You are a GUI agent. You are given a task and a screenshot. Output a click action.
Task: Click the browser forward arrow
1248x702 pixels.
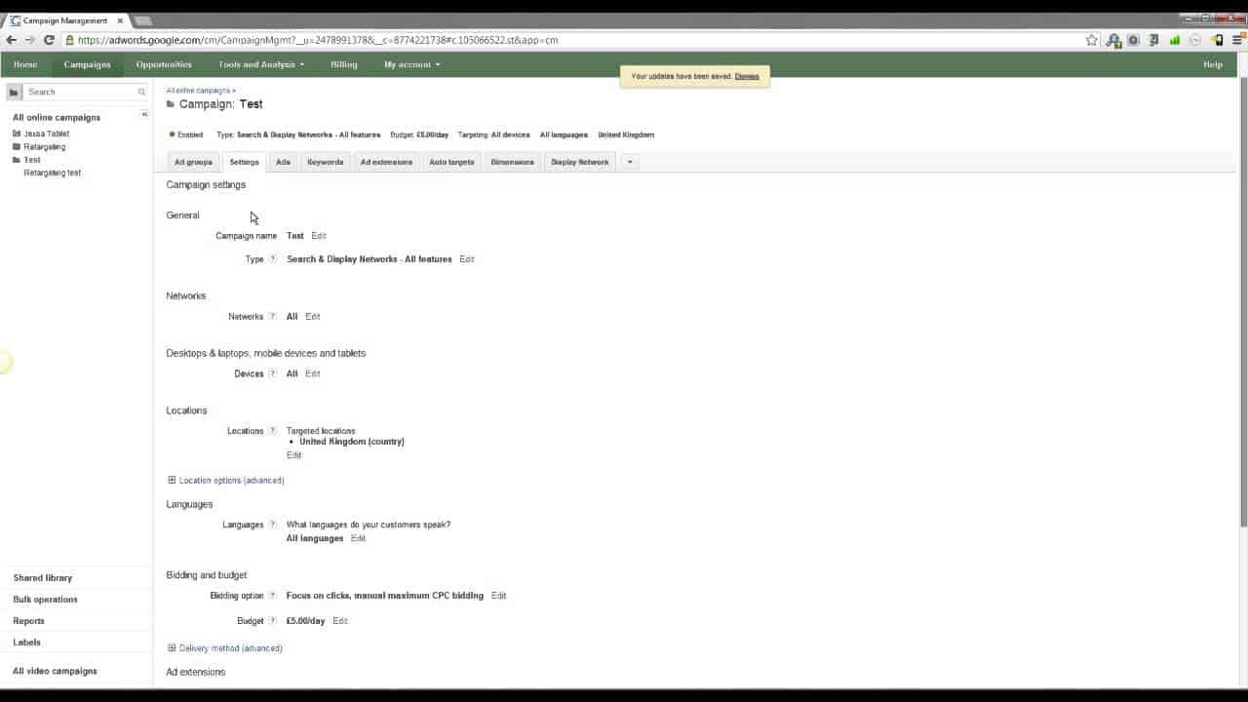tap(30, 40)
